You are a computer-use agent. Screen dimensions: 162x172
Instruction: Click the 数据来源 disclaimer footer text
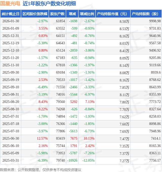point(41,169)
